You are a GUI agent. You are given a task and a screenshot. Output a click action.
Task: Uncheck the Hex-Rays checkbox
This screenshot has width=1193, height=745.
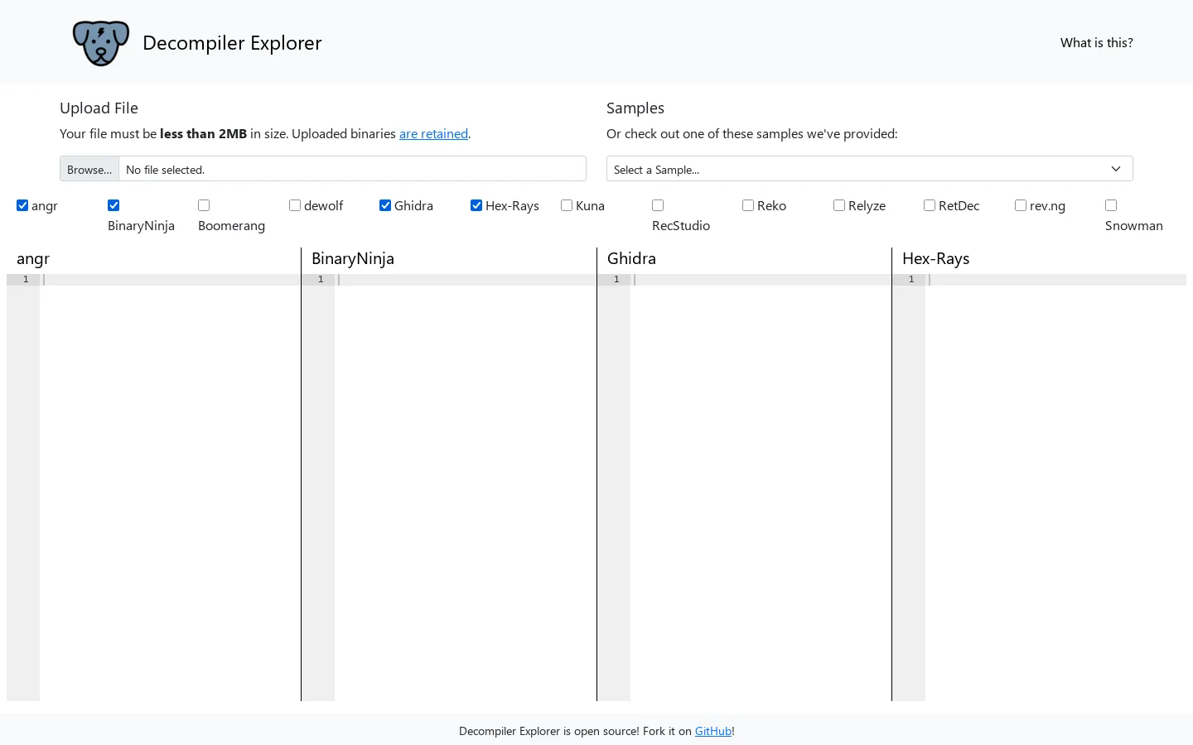tap(476, 205)
